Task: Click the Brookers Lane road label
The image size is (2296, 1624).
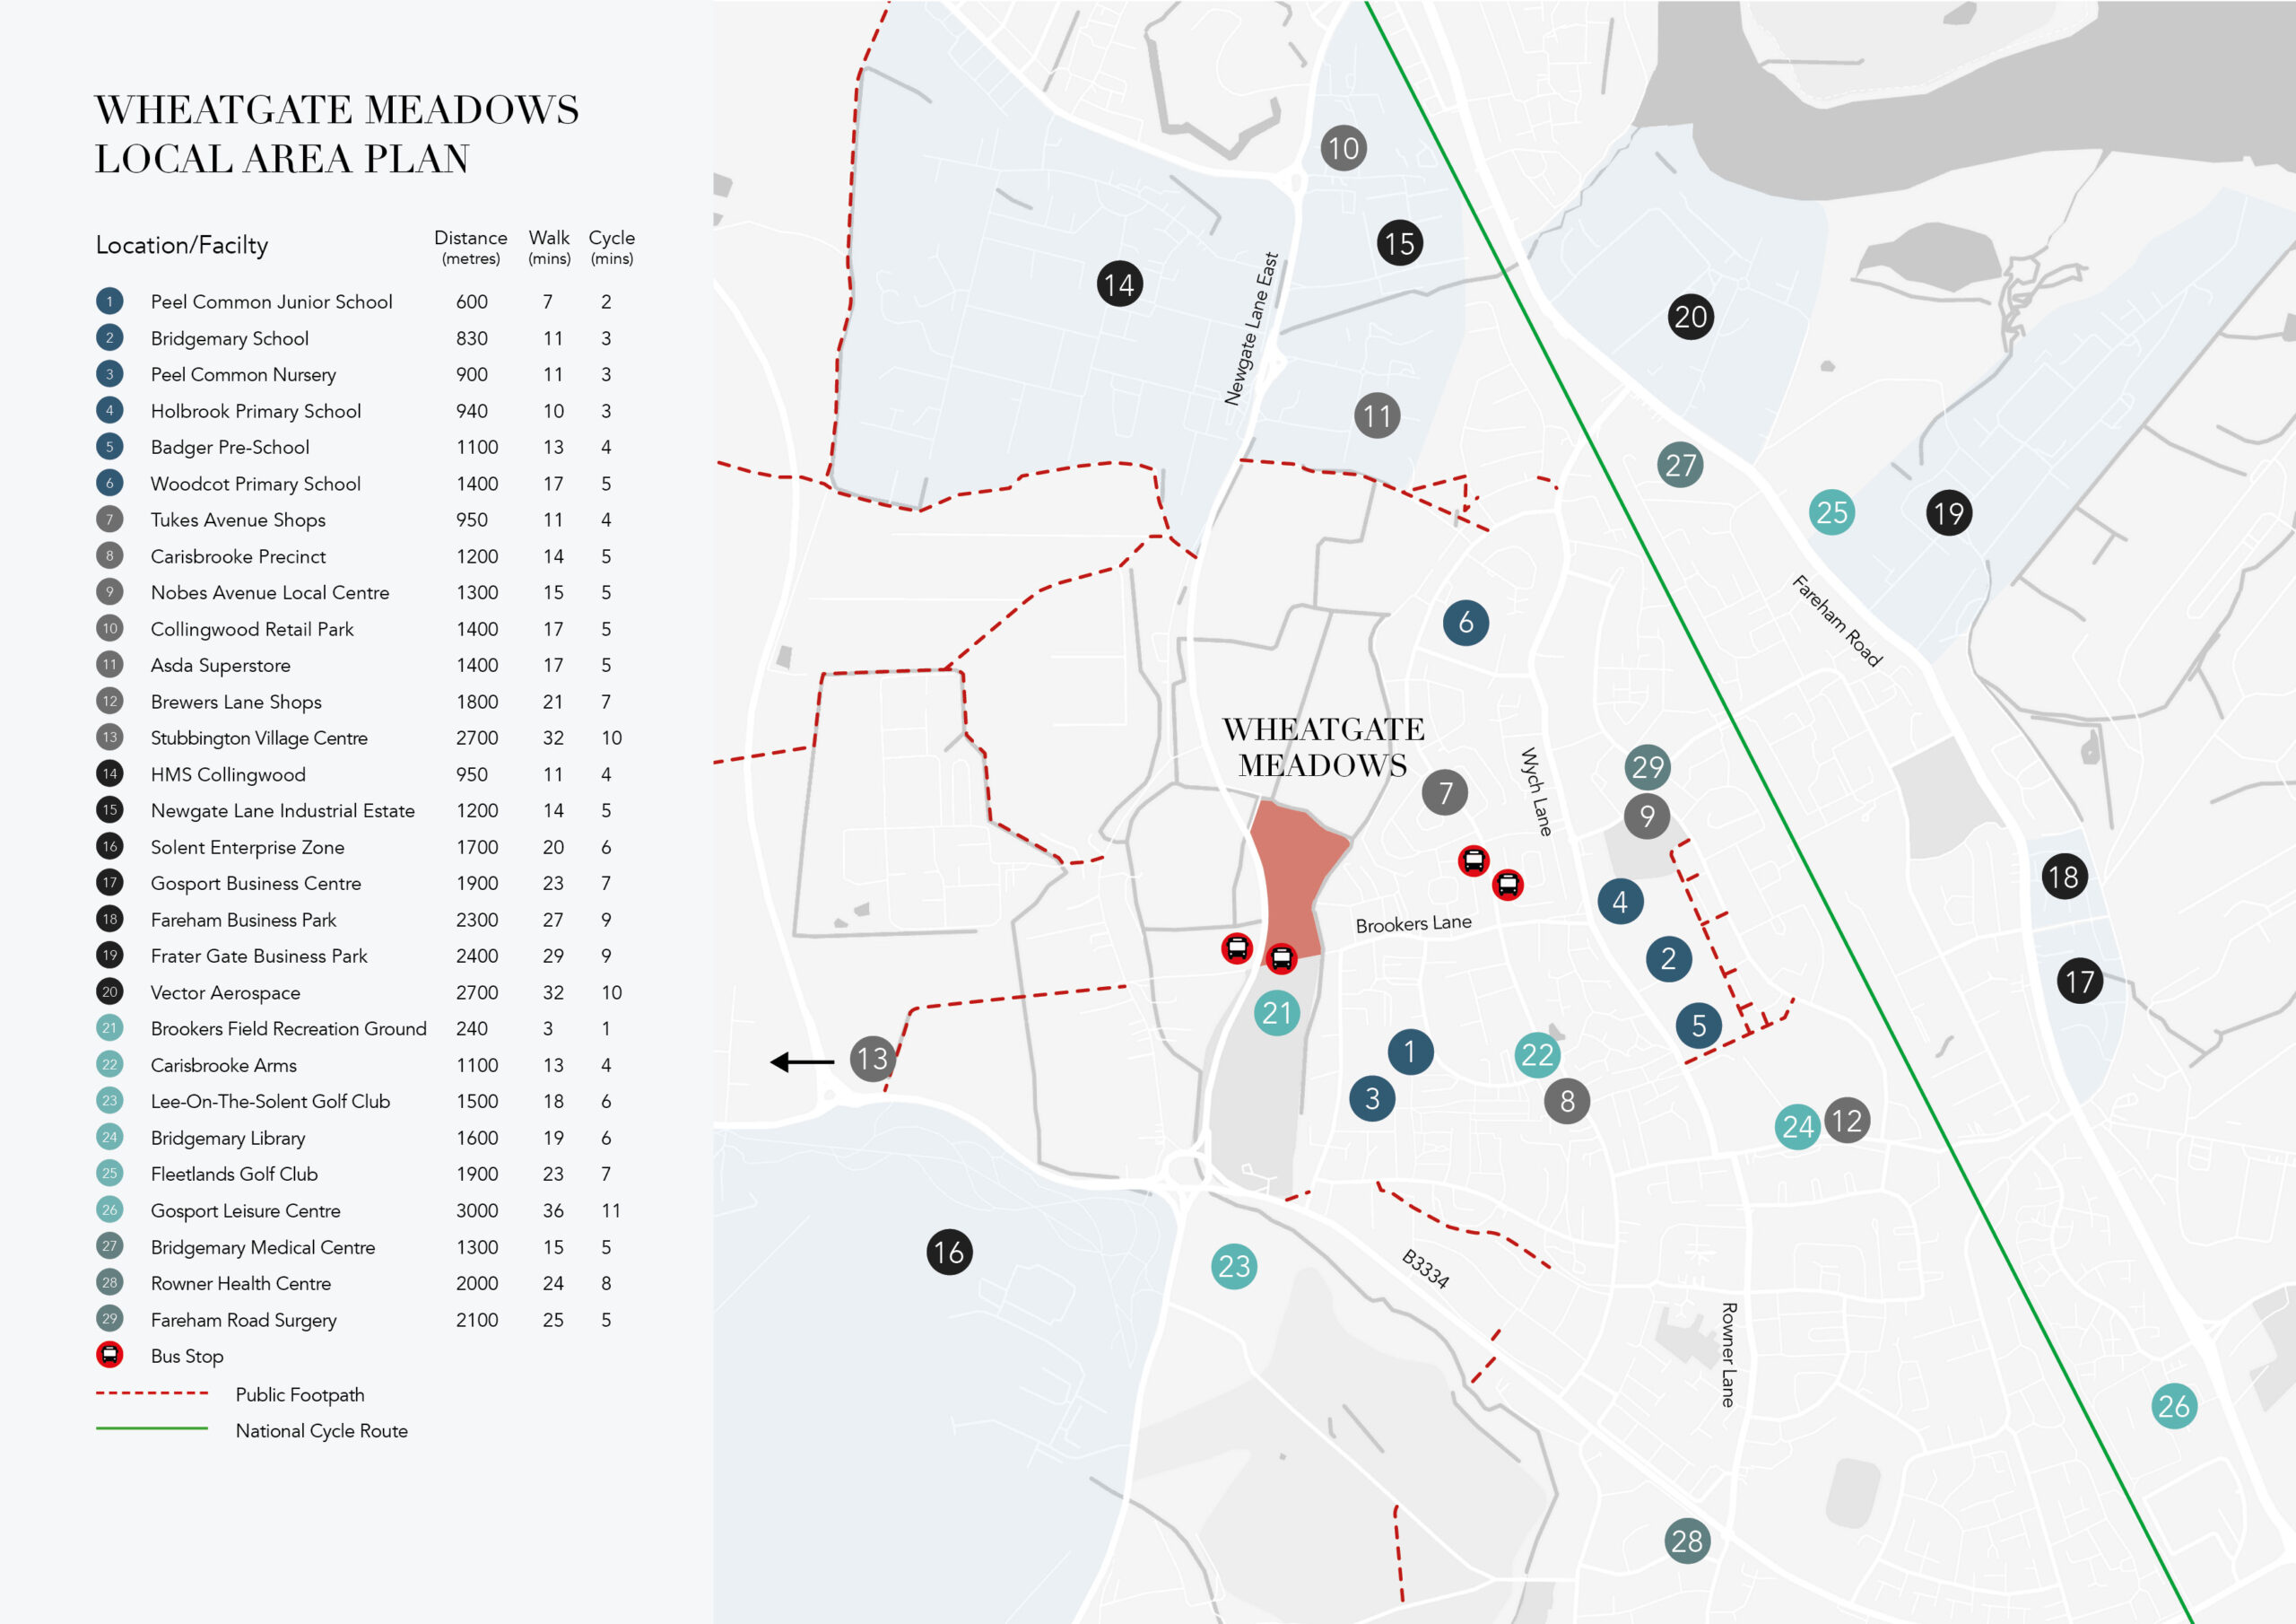Action: coord(1413,923)
